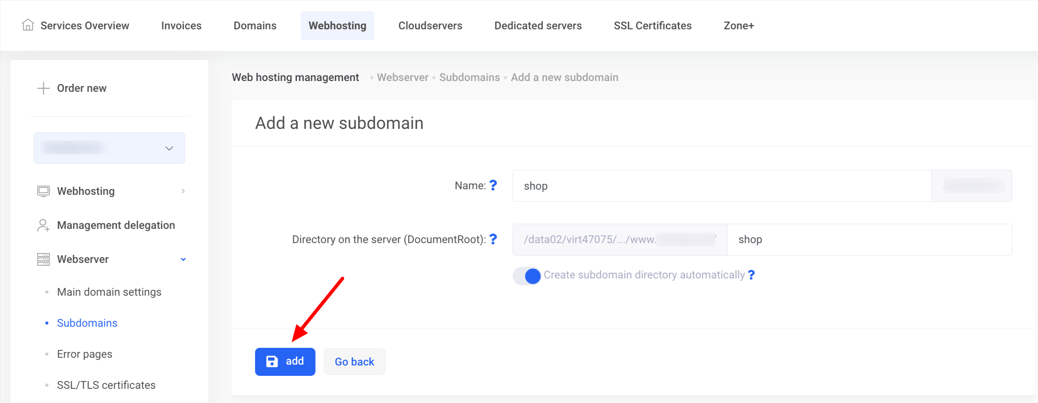1038x403 pixels.
Task: Click the server stack icon beside Webserver
Action: [43, 259]
